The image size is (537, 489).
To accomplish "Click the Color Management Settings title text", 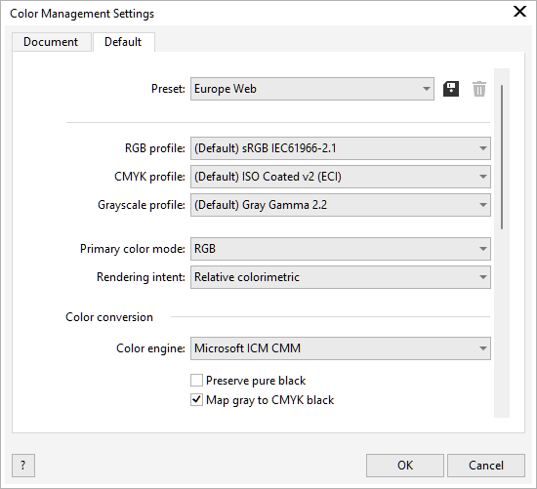I will [82, 14].
